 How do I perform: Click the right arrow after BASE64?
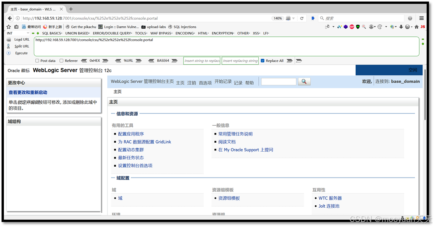[175, 61]
